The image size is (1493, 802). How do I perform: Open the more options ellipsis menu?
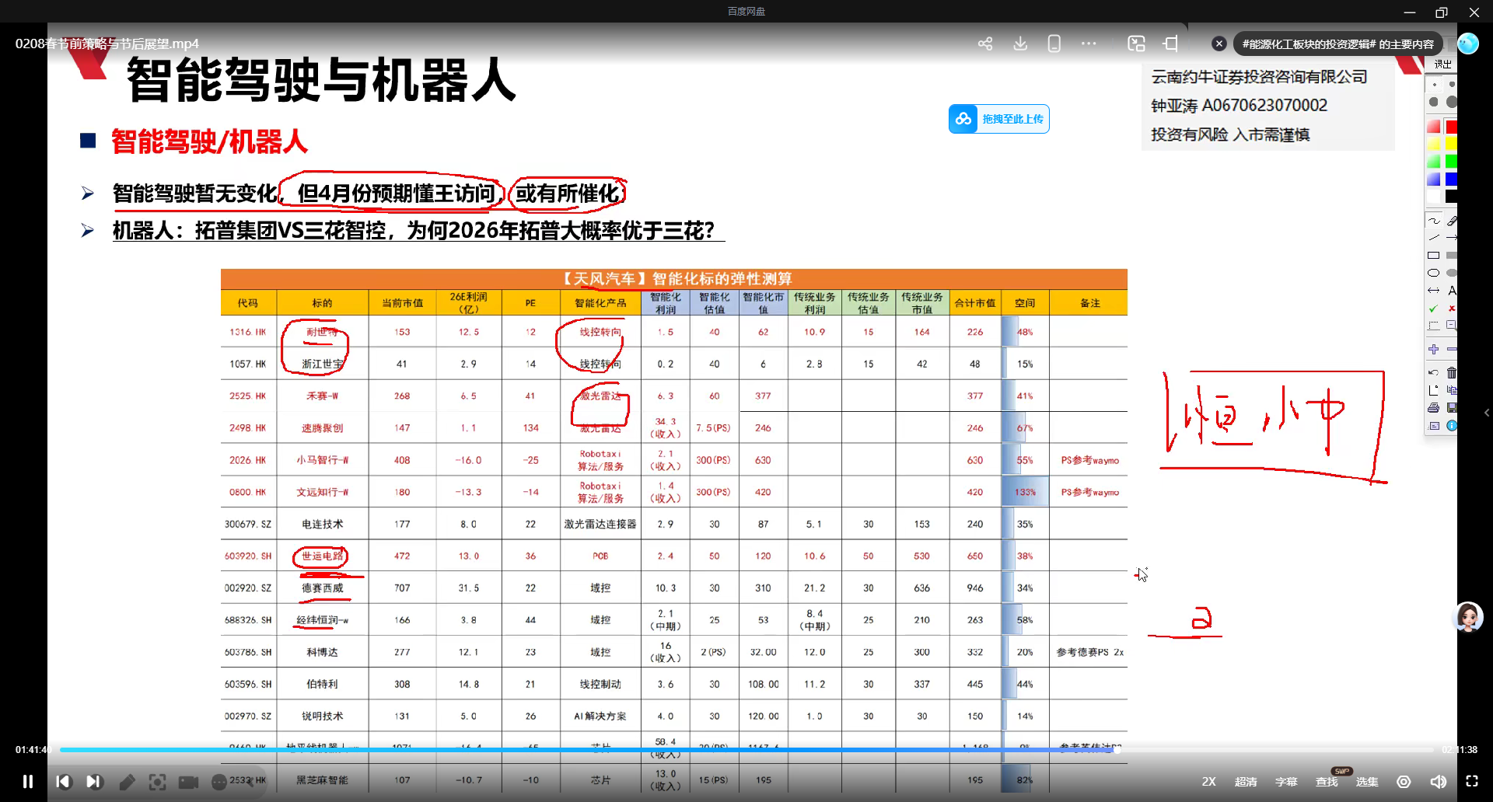coord(1089,44)
